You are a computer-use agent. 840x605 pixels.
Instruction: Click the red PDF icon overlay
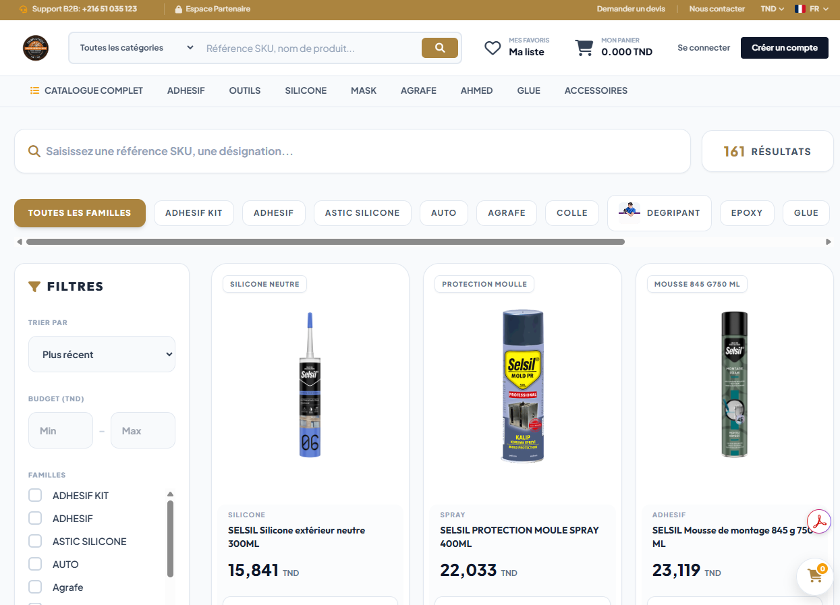coord(818,522)
